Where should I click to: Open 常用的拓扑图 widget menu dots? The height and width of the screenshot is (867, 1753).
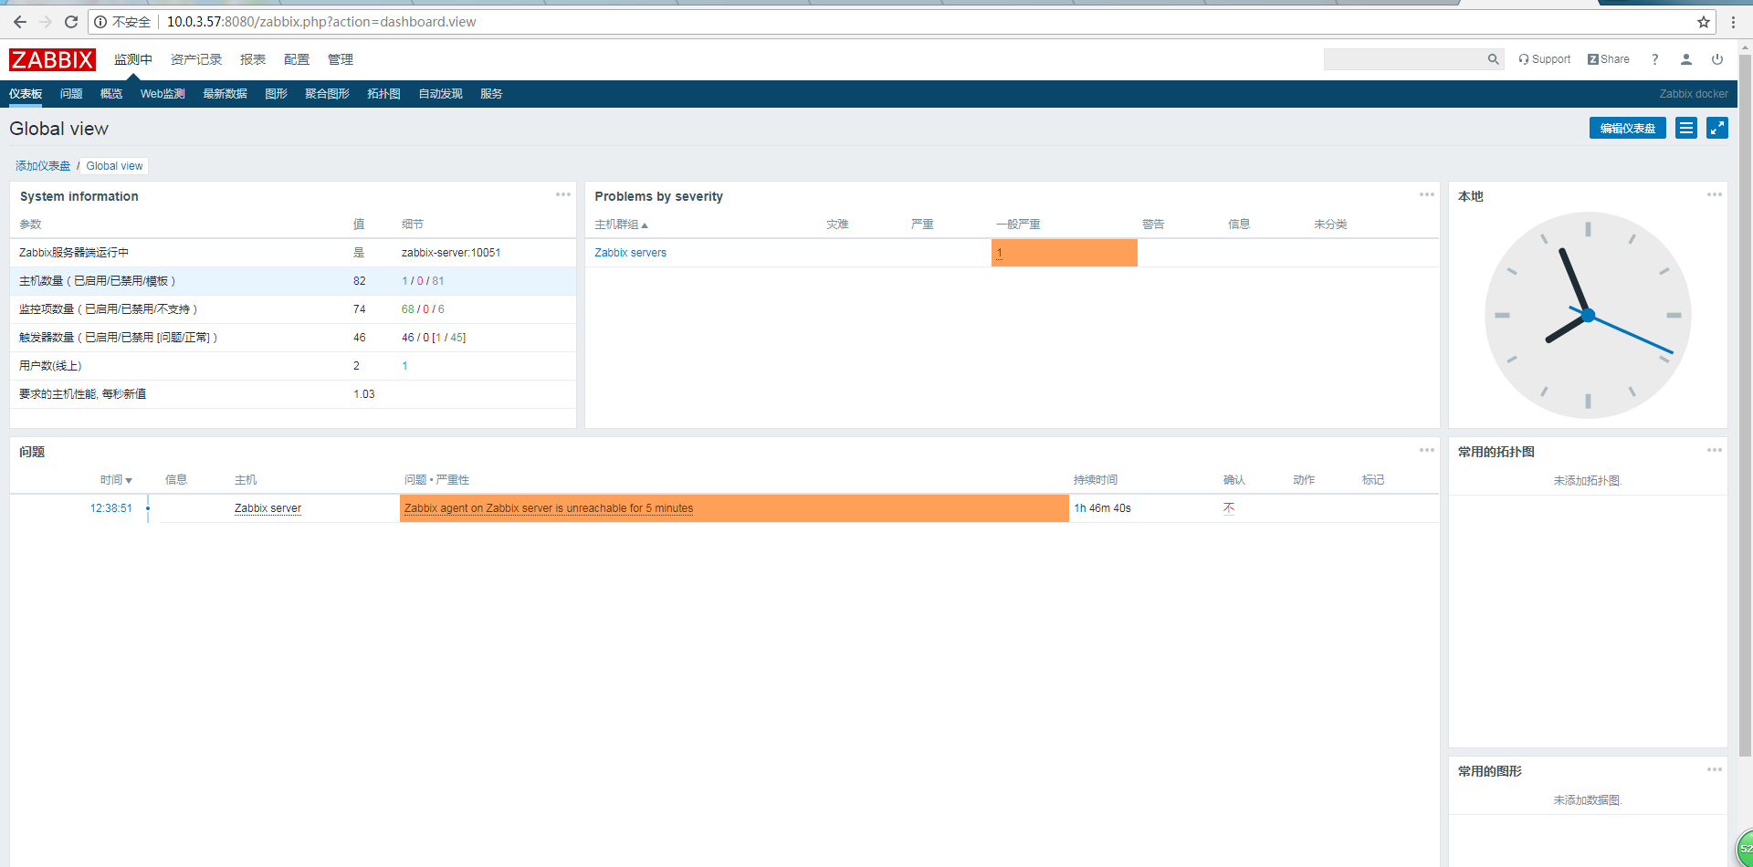pyautogui.click(x=1715, y=450)
